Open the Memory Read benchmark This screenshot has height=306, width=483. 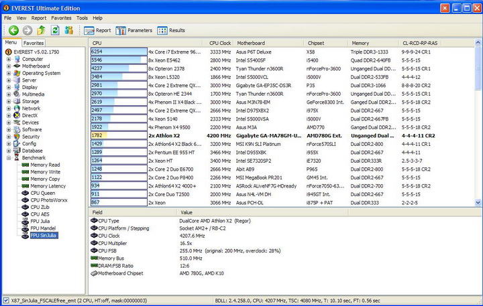(45, 165)
